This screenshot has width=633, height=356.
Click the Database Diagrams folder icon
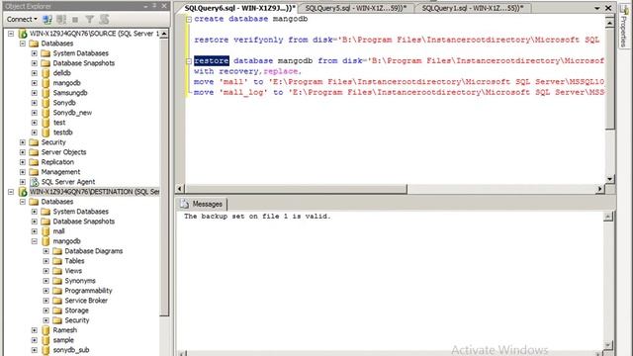pos(57,251)
